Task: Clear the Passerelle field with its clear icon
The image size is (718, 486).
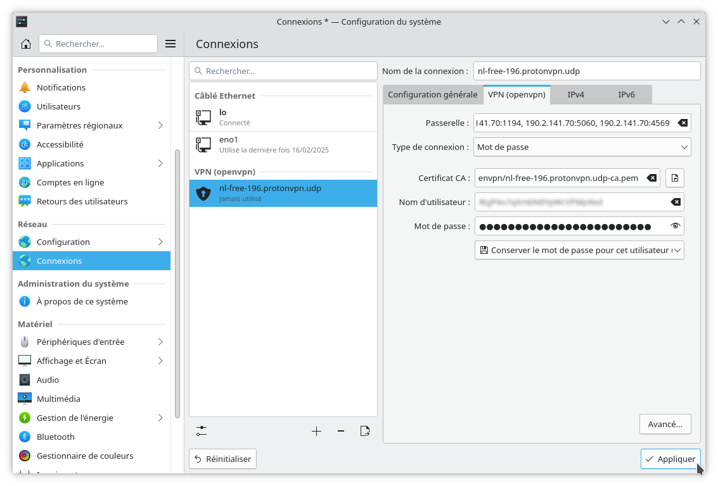Action: pos(683,123)
